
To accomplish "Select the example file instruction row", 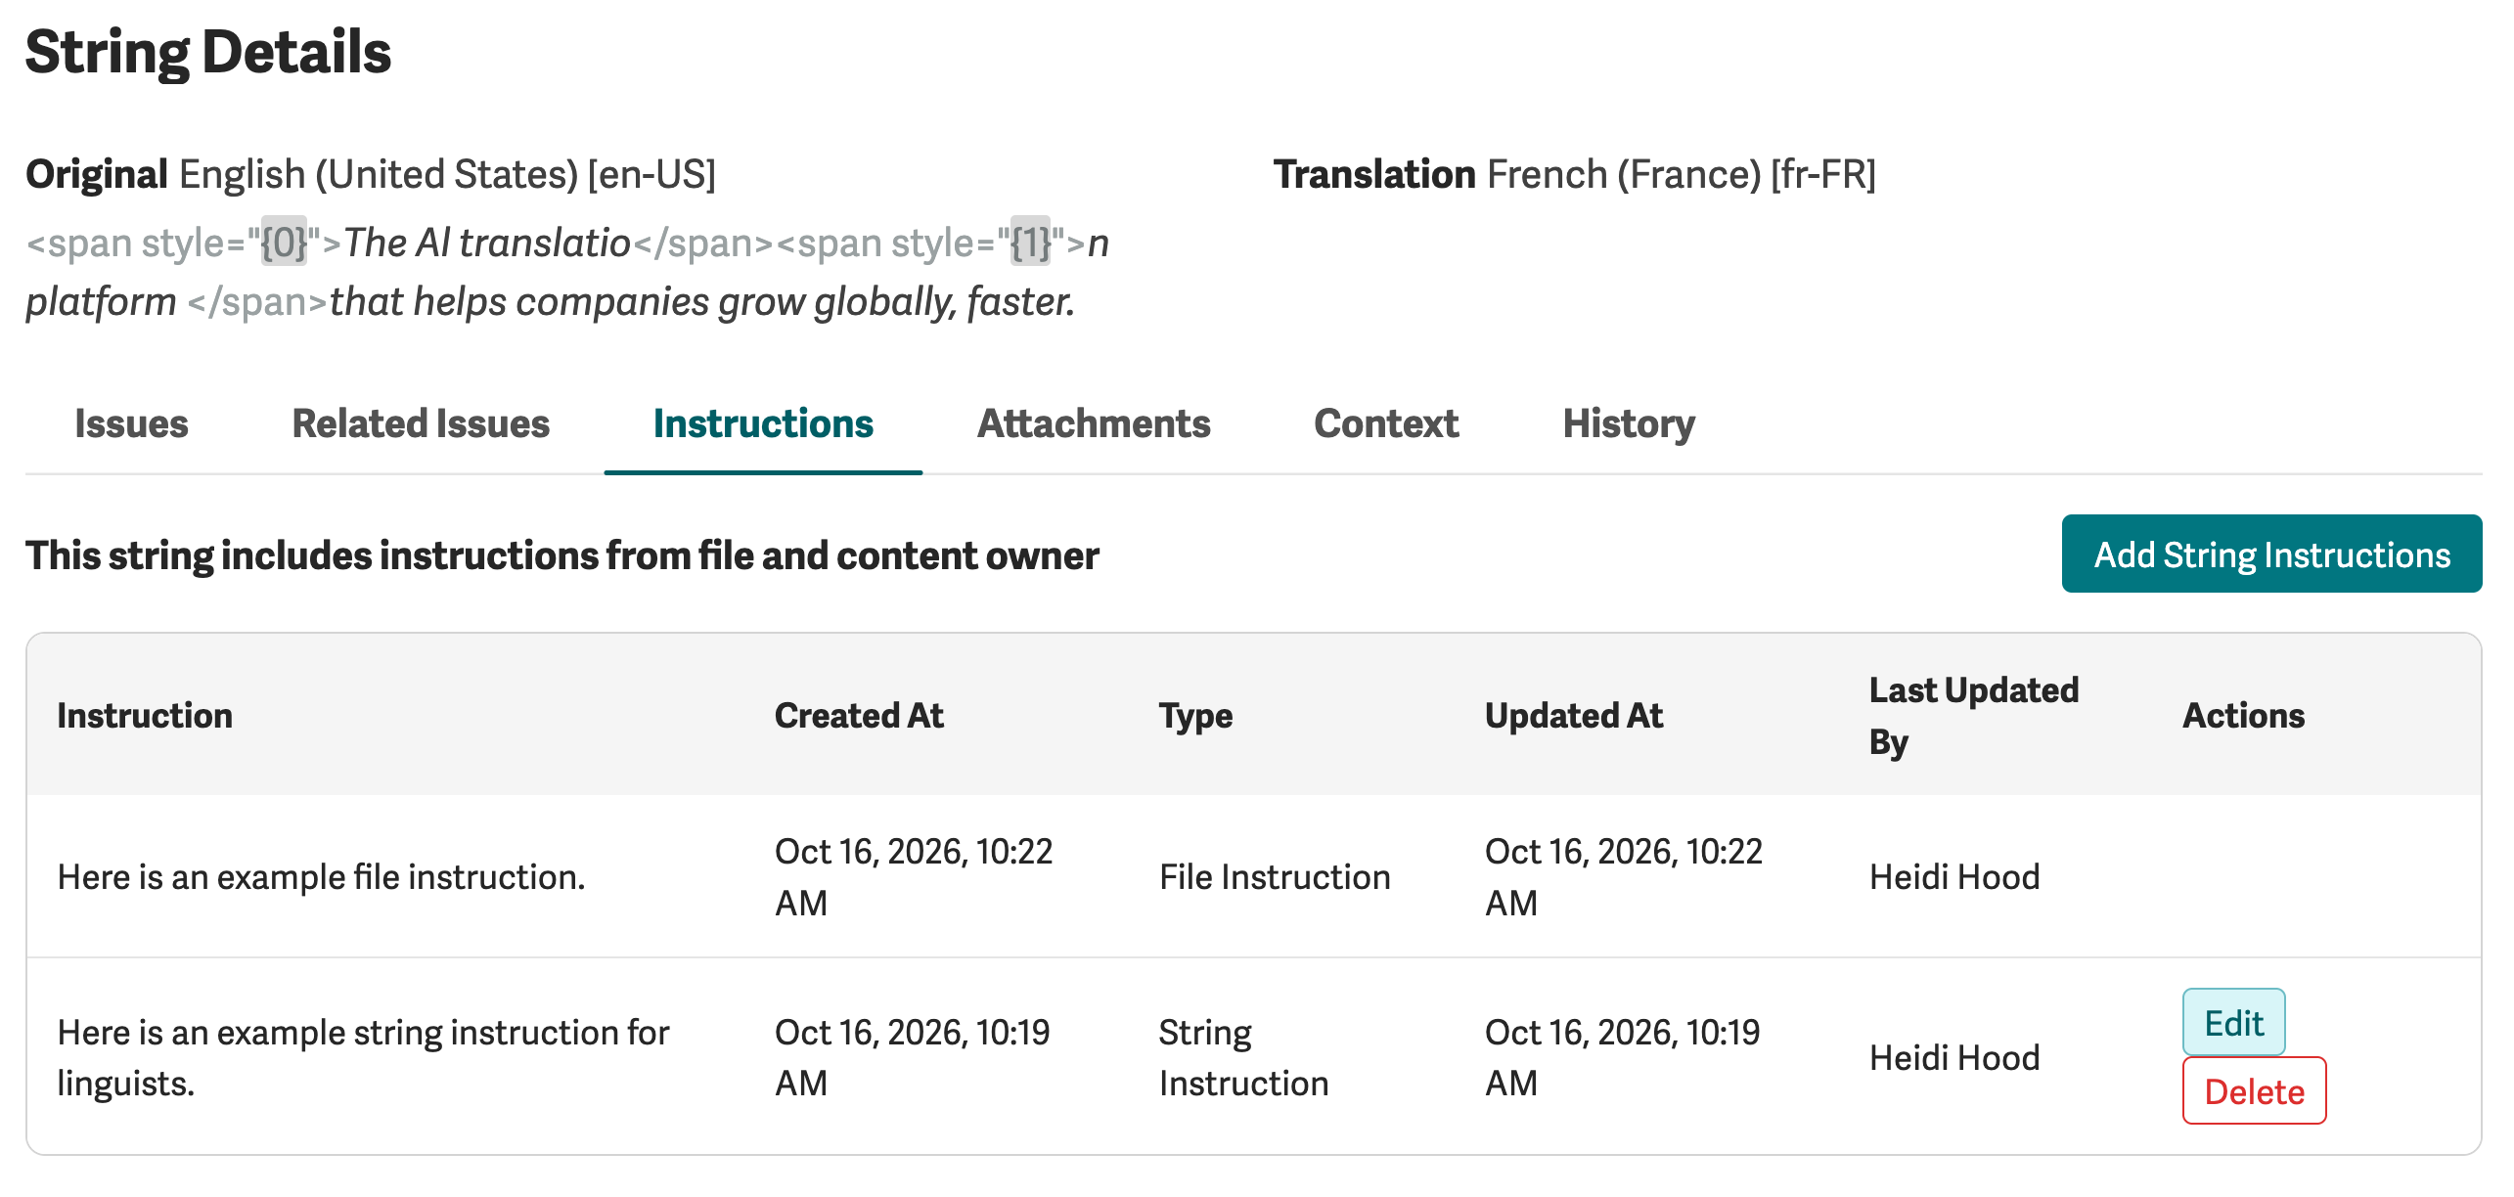I will (1254, 876).
